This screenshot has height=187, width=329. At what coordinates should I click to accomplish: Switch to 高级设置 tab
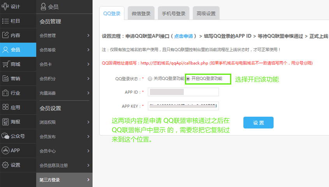click(206, 13)
